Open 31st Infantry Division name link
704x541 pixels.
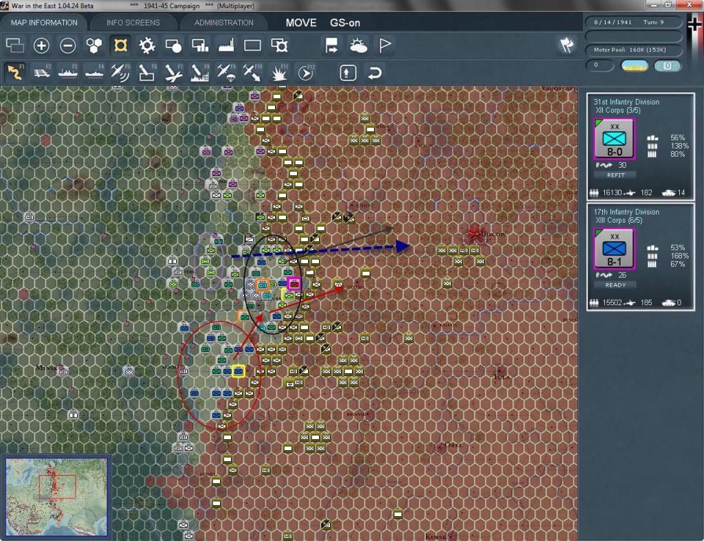click(x=626, y=102)
